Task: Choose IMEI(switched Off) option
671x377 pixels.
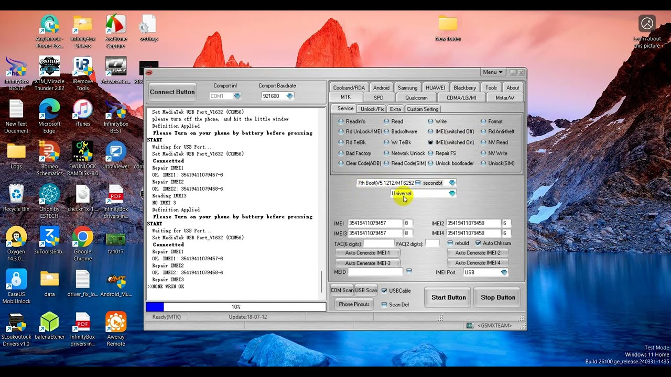Action: 450,131
